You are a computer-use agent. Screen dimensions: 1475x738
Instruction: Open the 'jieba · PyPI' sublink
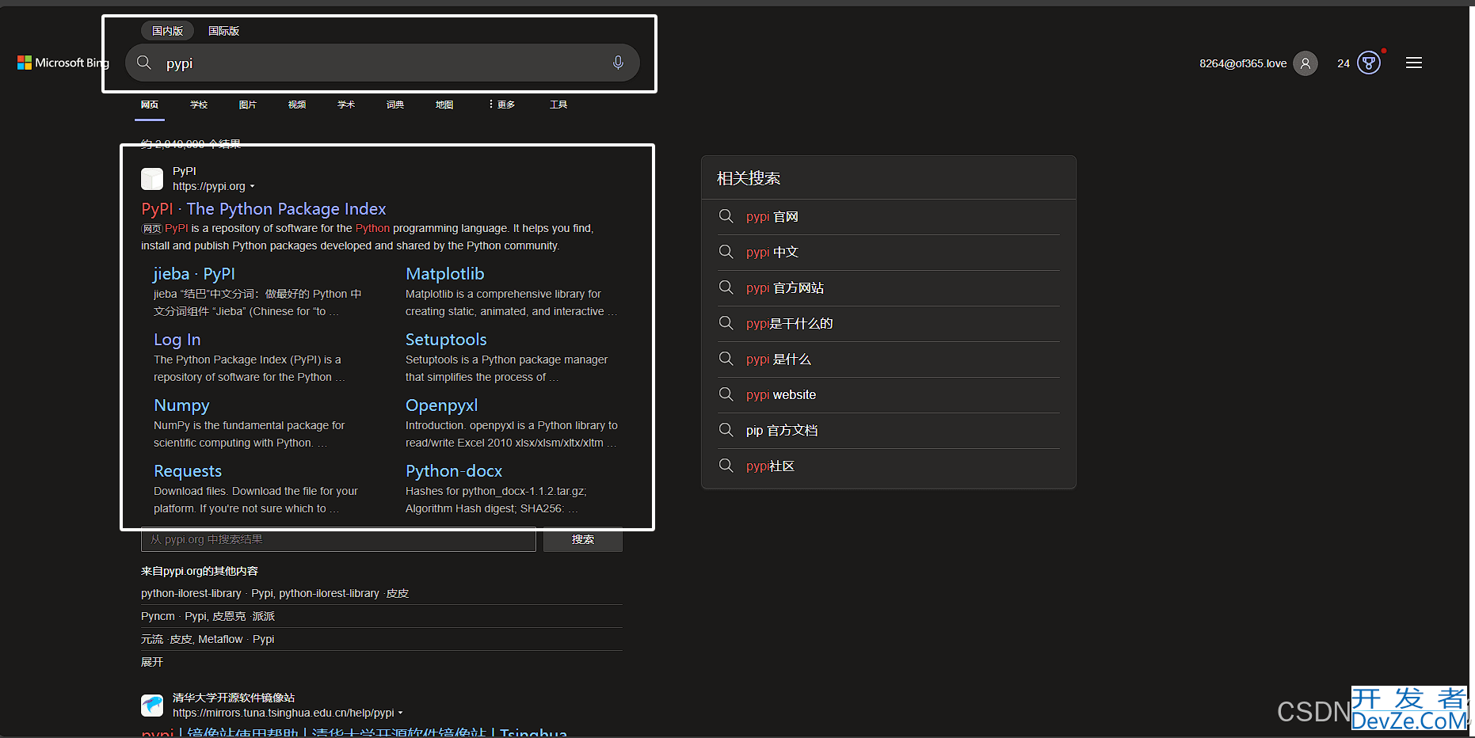click(x=194, y=274)
